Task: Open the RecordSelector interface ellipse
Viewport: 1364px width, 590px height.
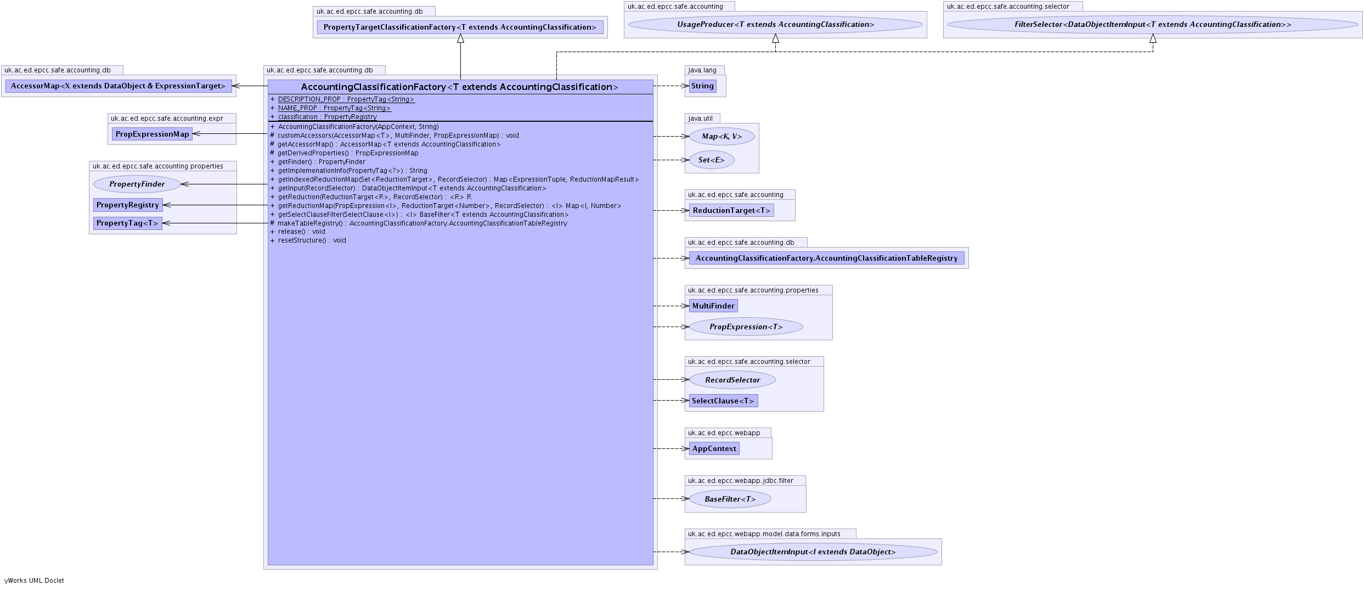Action: tap(732, 380)
